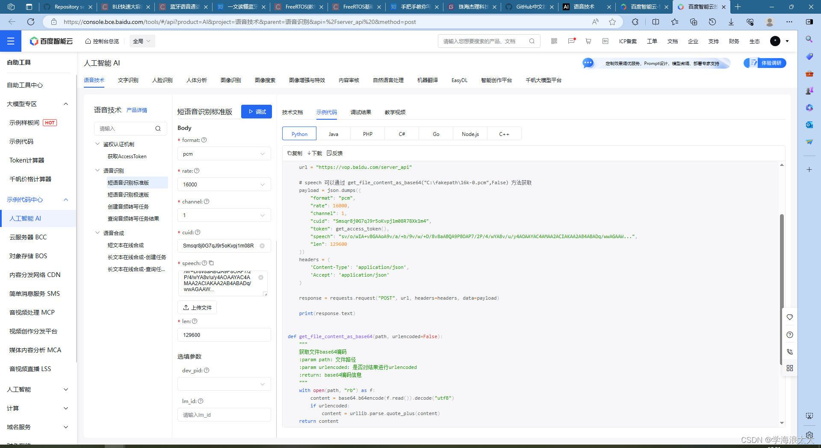Collapse the 示例代码中心 sidebar section

pyautogui.click(x=66, y=200)
